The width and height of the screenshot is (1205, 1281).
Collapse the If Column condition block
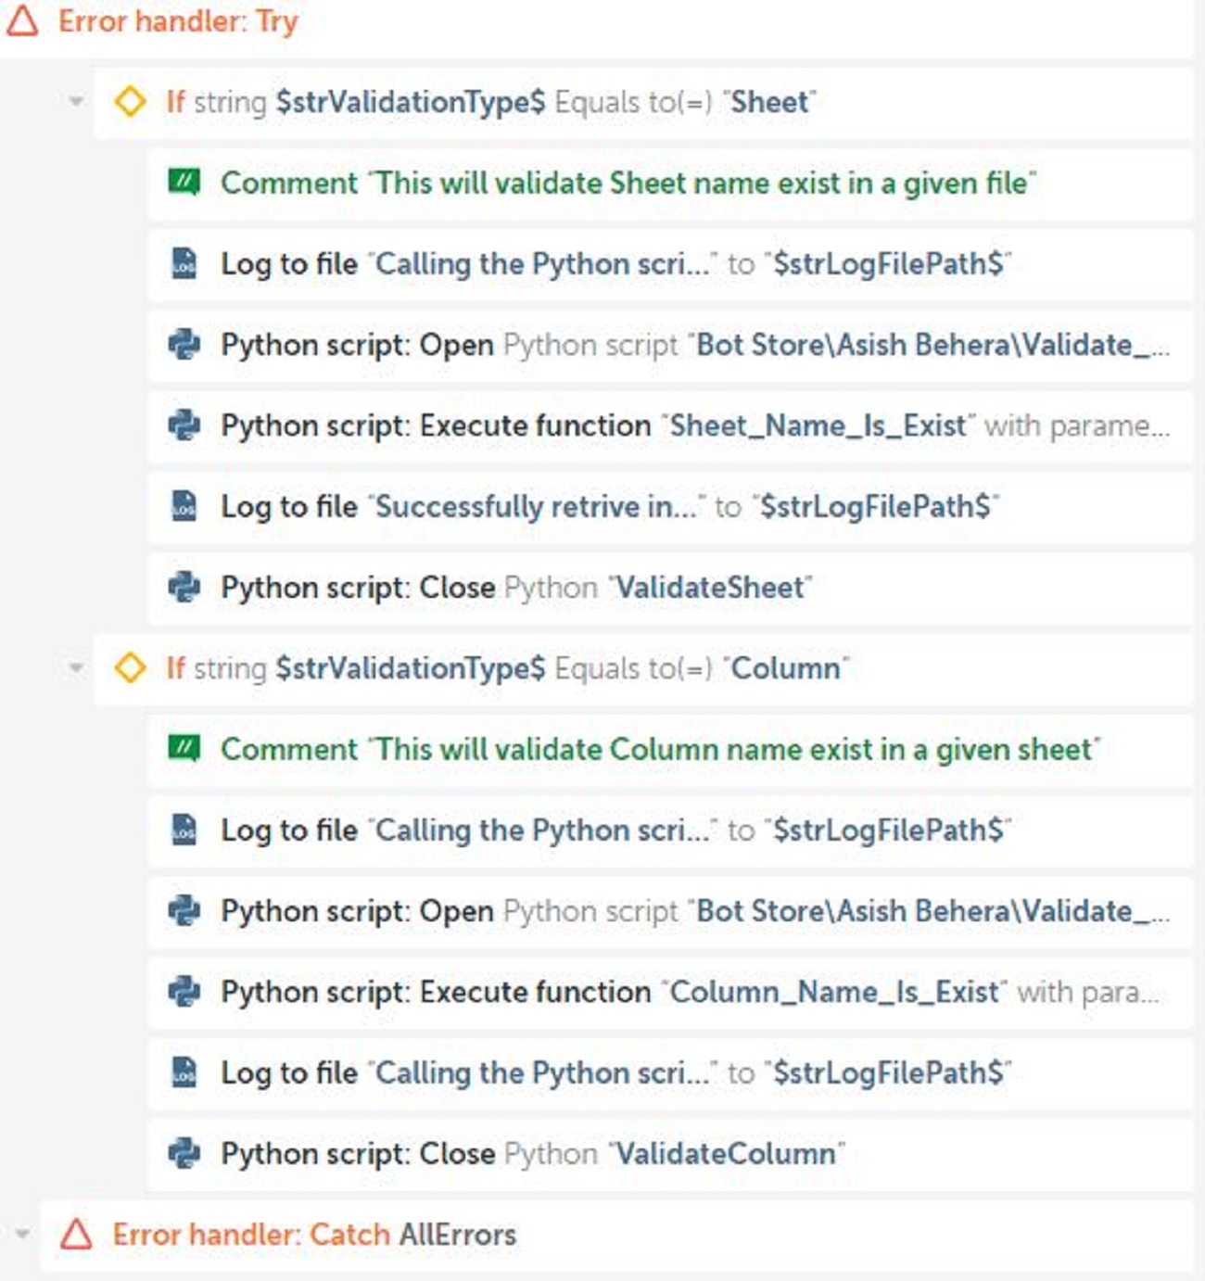click(76, 667)
